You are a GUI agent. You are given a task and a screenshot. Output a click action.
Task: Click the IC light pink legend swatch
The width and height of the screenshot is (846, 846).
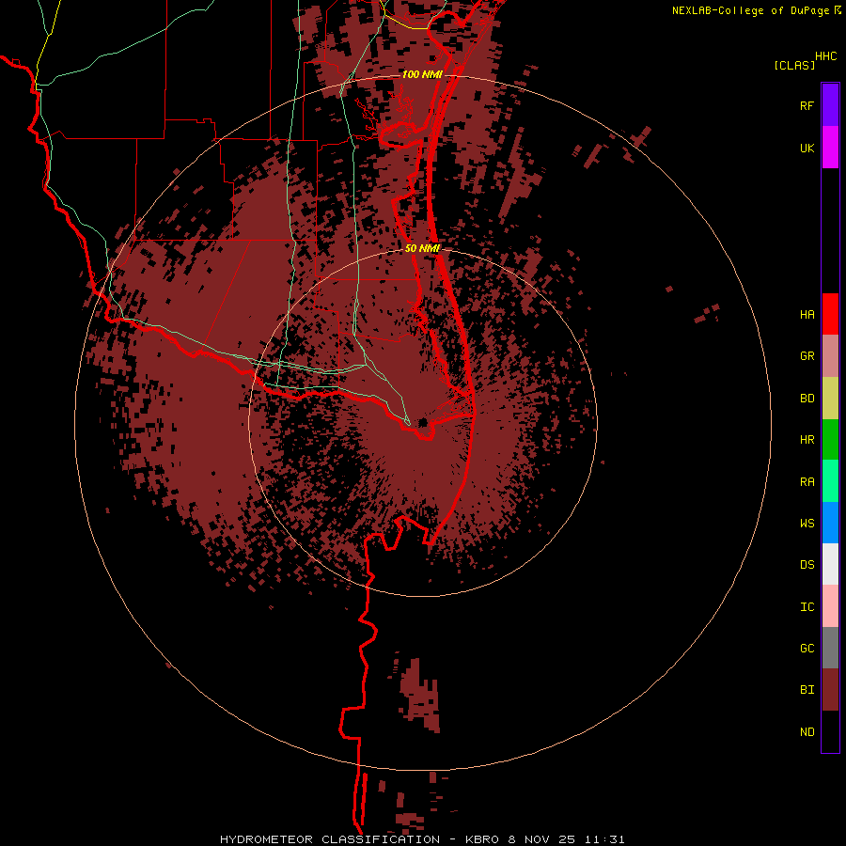(x=830, y=606)
